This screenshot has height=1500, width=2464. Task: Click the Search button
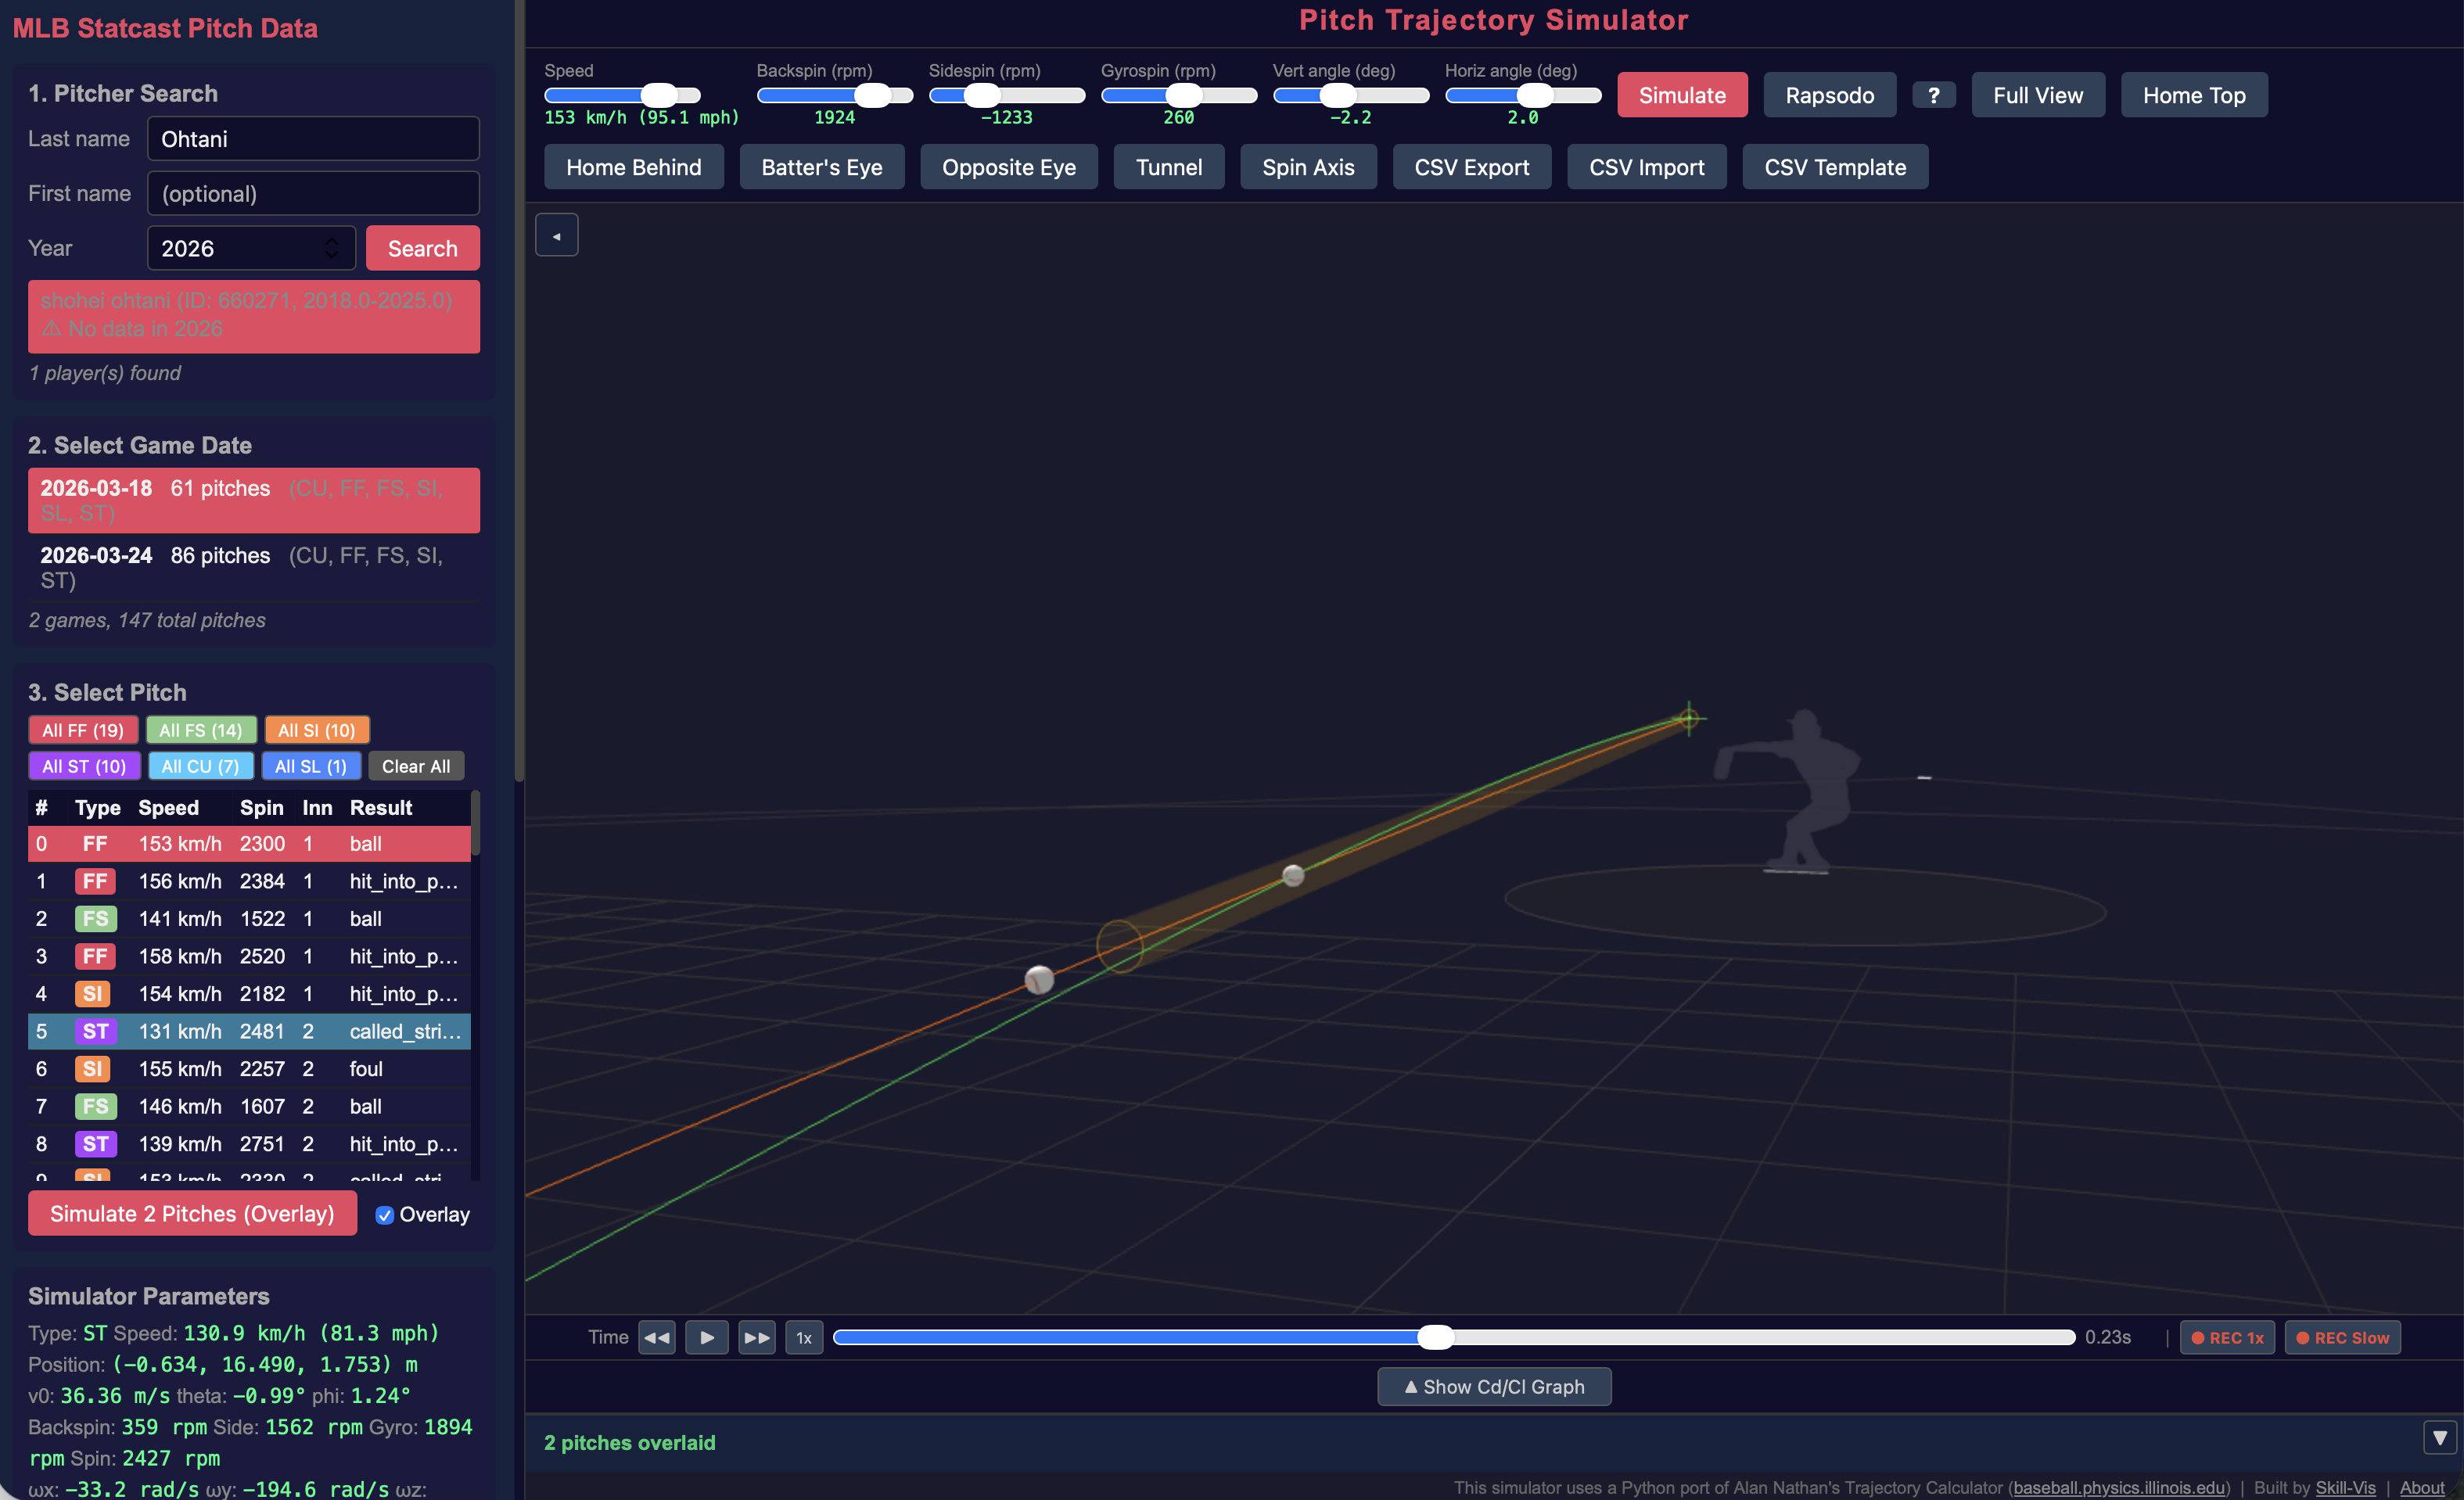(x=422, y=248)
